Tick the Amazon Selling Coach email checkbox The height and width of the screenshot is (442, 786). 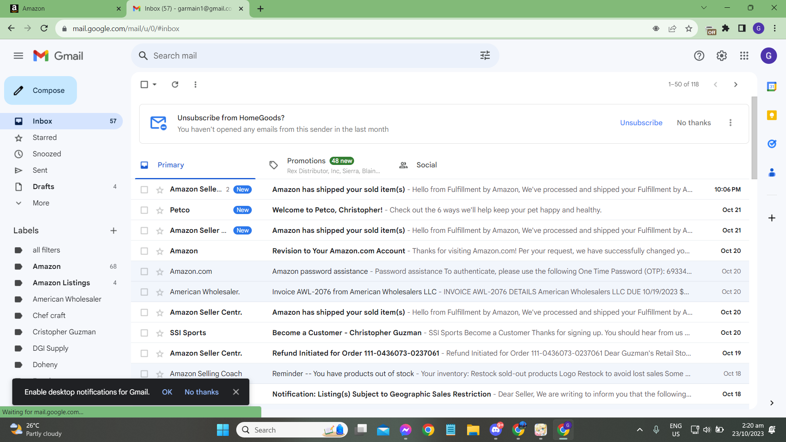click(x=144, y=374)
